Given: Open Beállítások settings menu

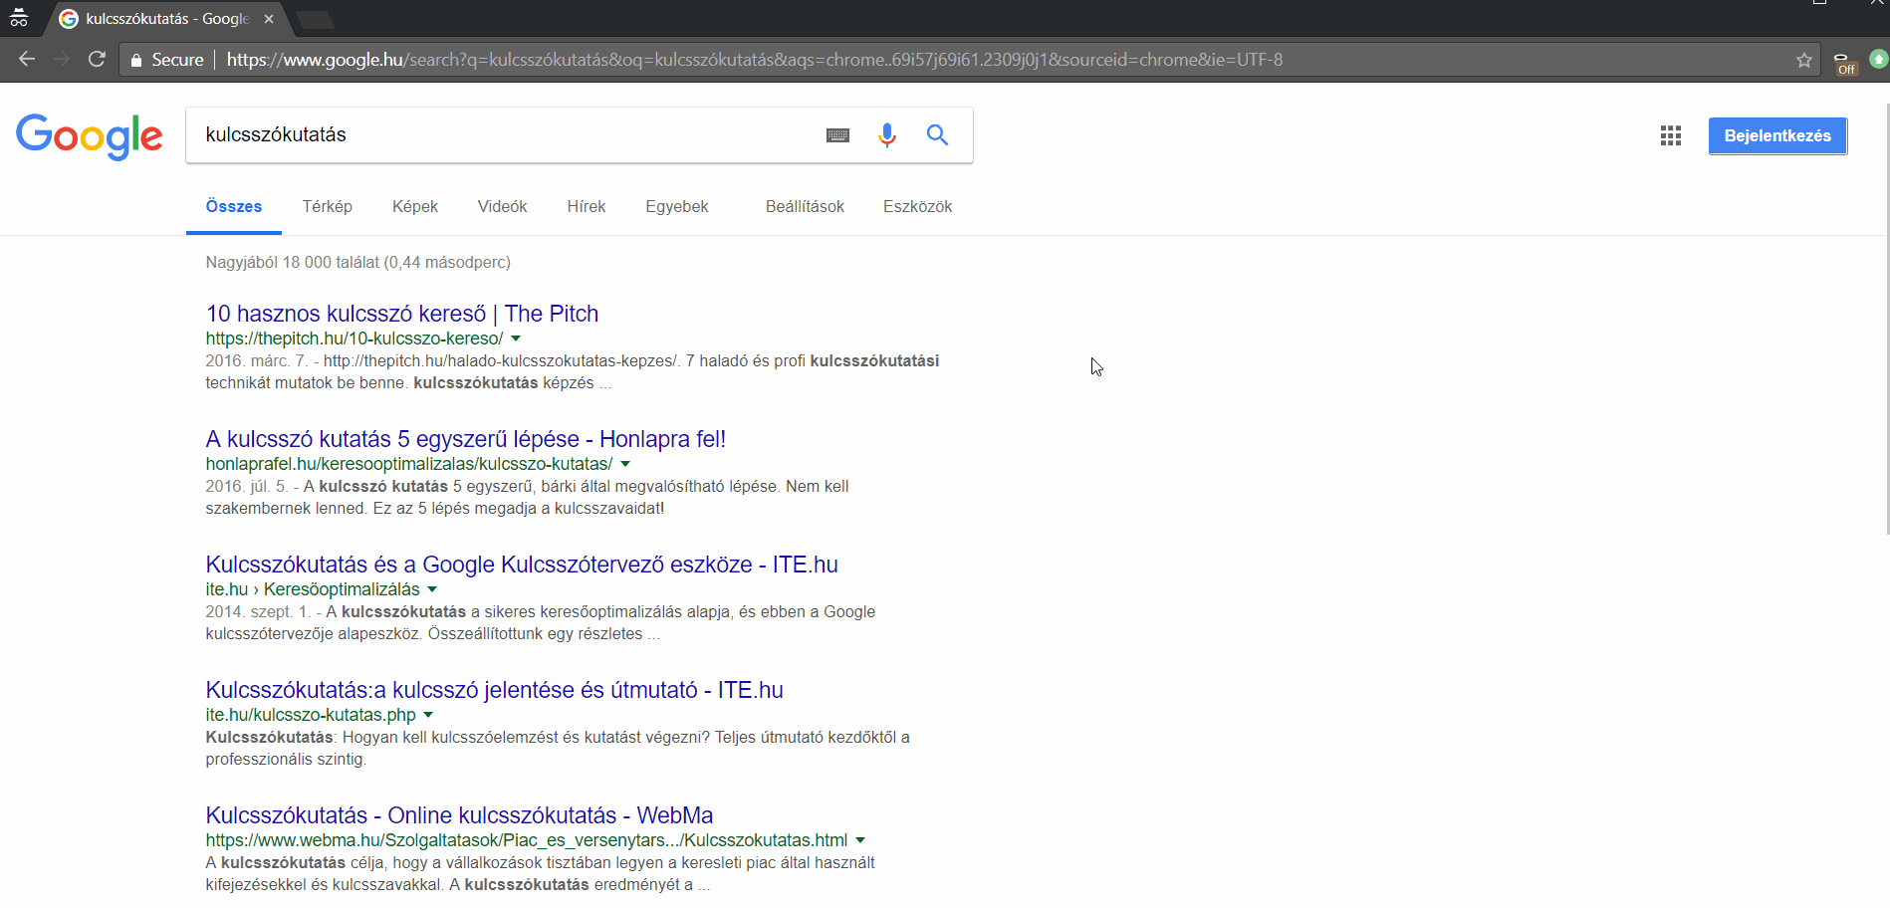Looking at the screenshot, I should coord(805,206).
